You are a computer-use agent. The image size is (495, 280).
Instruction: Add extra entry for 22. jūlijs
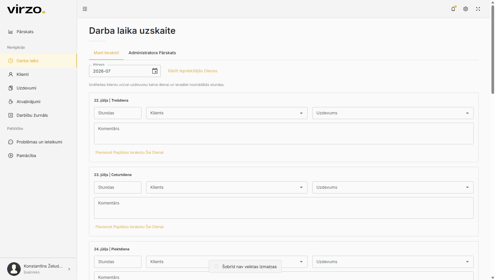(x=130, y=152)
